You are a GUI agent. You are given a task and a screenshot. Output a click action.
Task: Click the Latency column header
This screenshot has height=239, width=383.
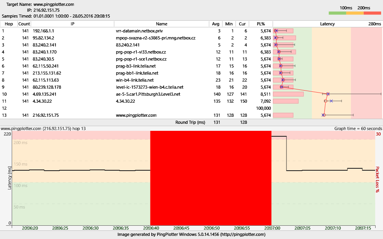328,24
